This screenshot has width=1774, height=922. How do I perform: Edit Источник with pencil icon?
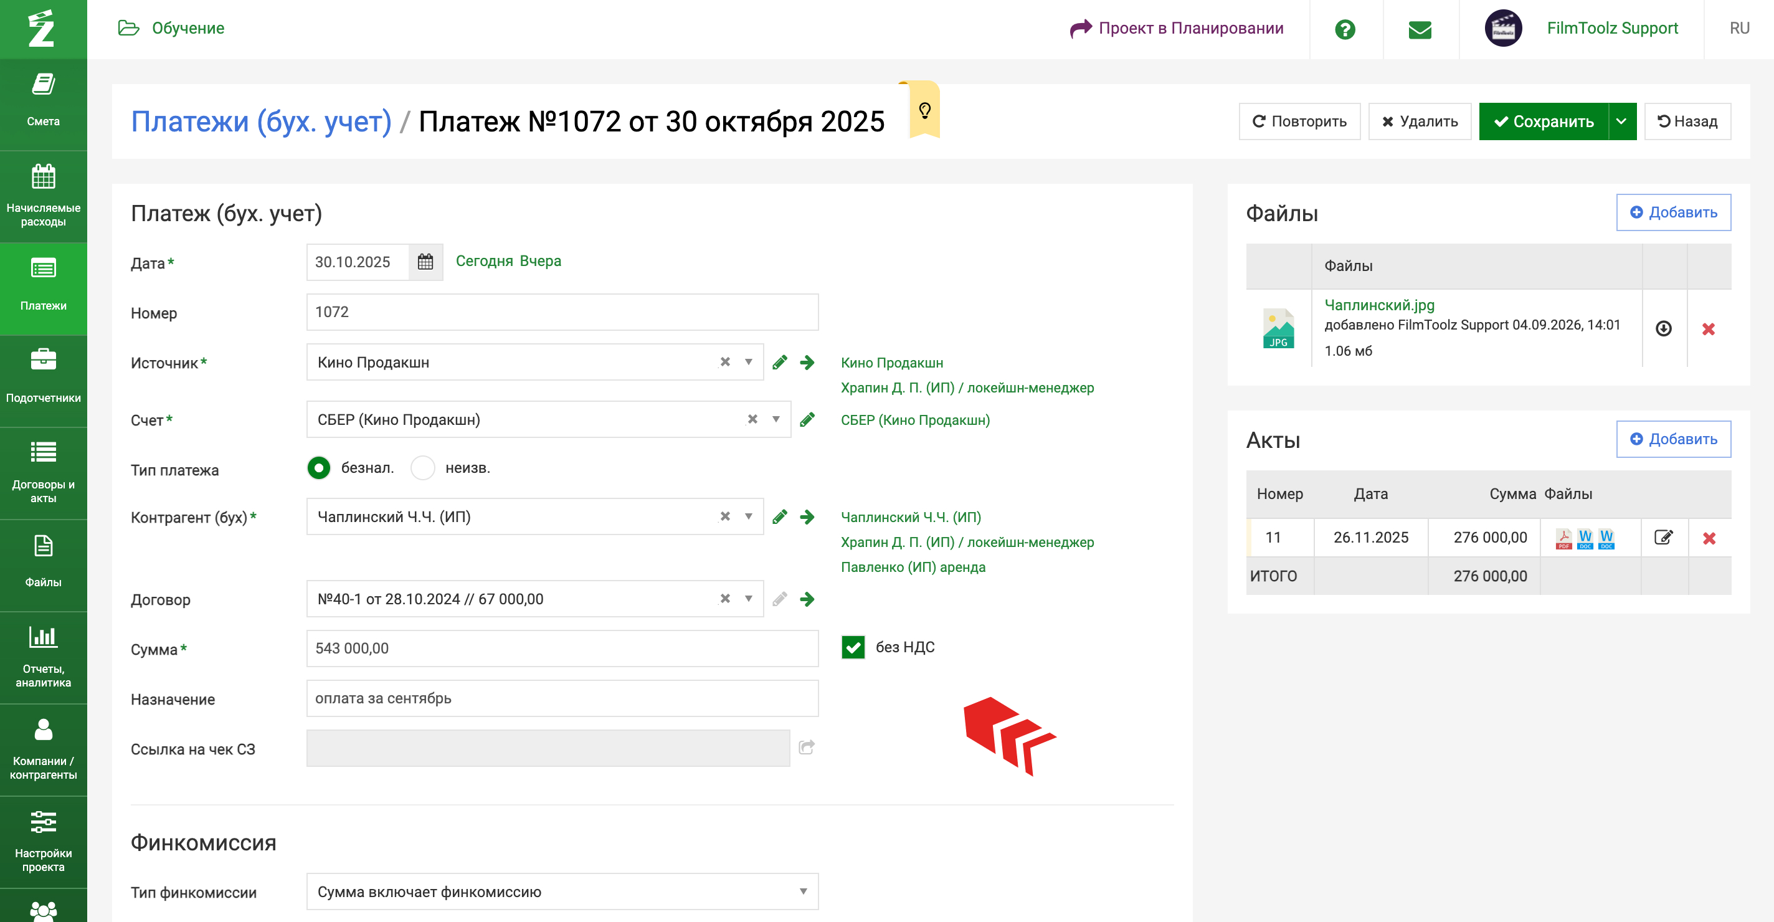coord(780,362)
